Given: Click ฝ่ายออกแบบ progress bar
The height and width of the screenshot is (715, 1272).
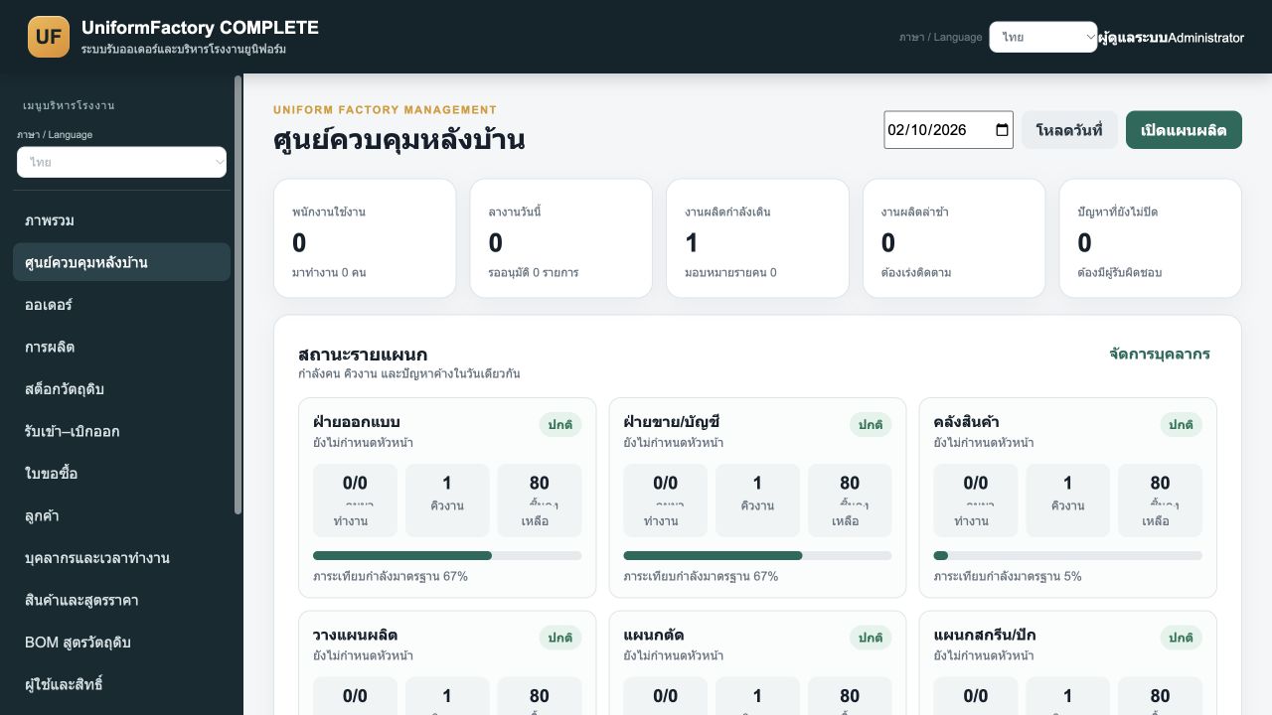Looking at the screenshot, I should coord(447,555).
